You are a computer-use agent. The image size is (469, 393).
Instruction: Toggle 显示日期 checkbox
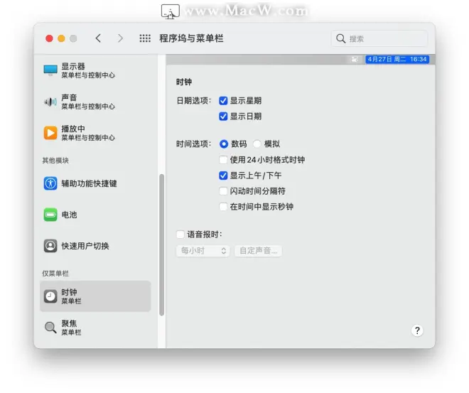223,117
